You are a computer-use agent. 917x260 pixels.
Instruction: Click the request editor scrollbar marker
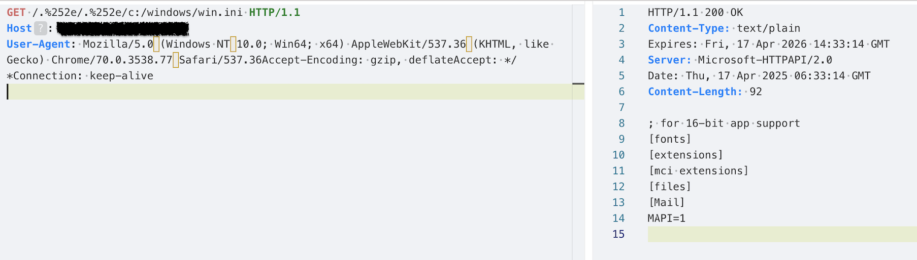pyautogui.click(x=578, y=83)
